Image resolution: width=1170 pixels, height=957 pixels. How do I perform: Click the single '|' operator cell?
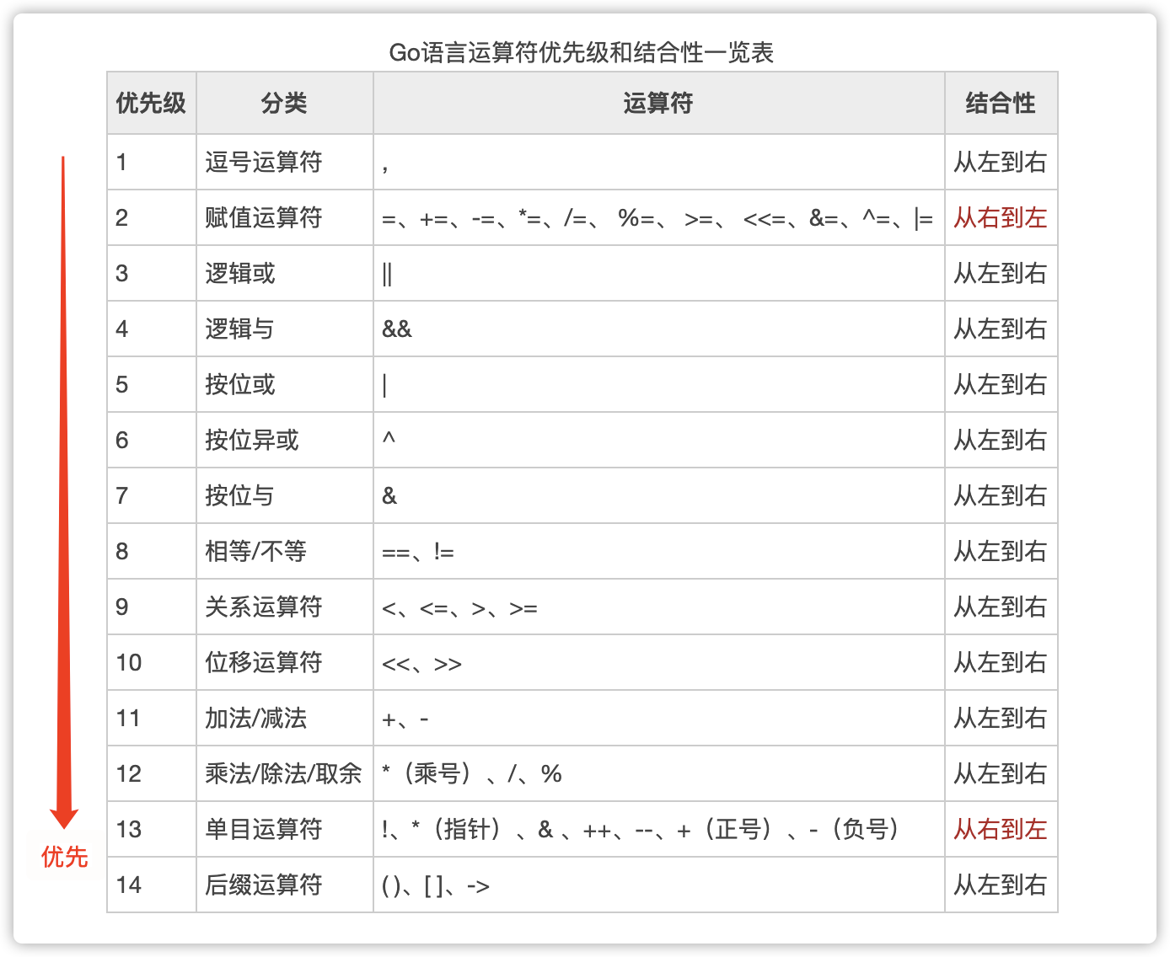[658, 384]
